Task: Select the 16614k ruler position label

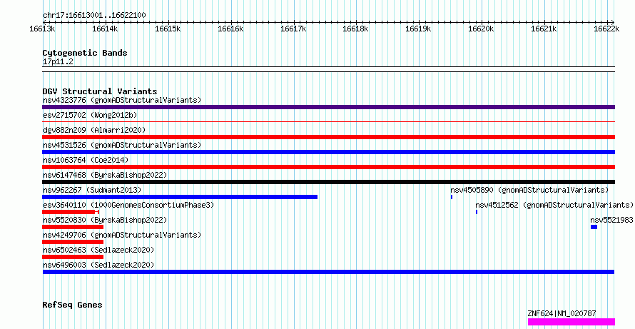Action: [x=105, y=29]
